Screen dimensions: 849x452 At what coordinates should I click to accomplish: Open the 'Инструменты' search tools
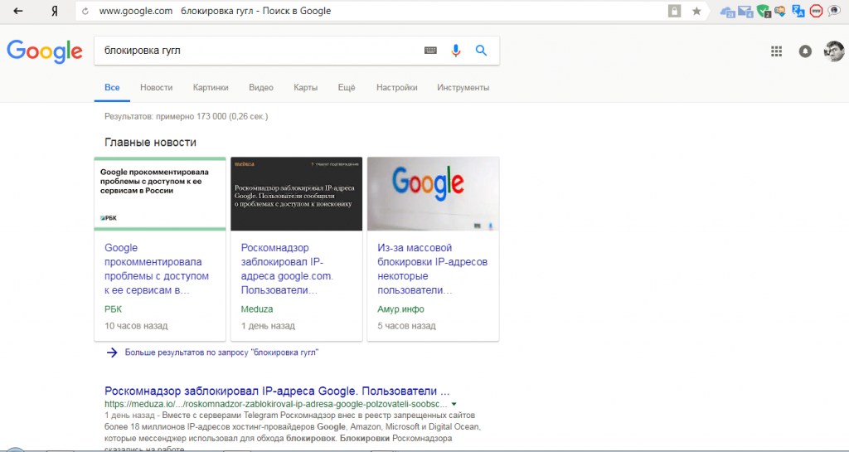pos(463,88)
